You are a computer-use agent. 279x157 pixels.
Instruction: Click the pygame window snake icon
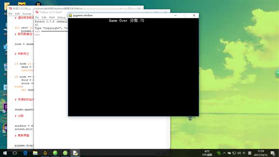pos(70,16)
